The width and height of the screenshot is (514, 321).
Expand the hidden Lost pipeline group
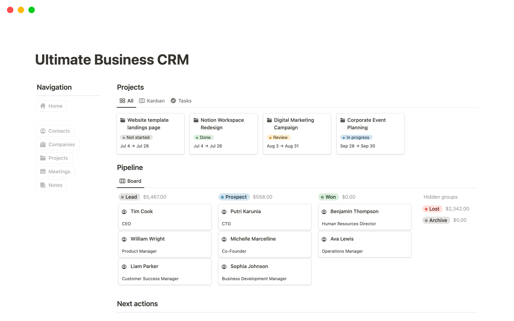(432, 209)
